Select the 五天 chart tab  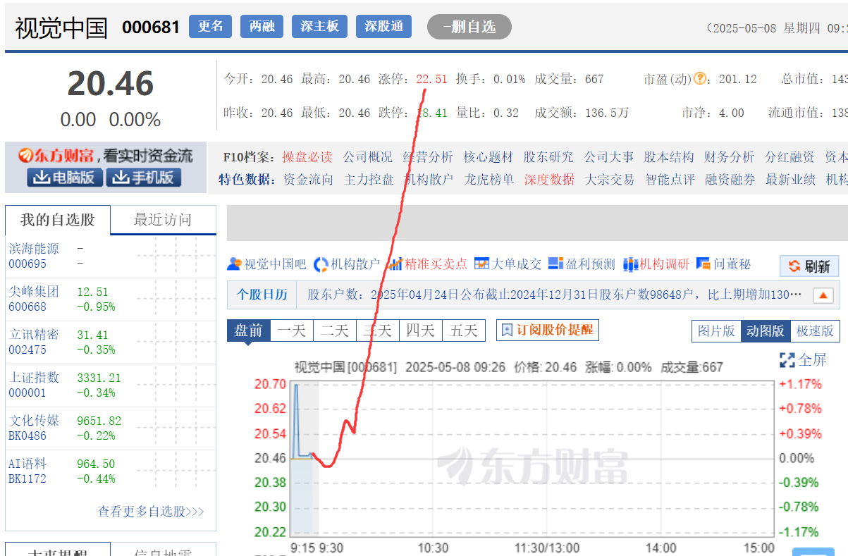[464, 330]
